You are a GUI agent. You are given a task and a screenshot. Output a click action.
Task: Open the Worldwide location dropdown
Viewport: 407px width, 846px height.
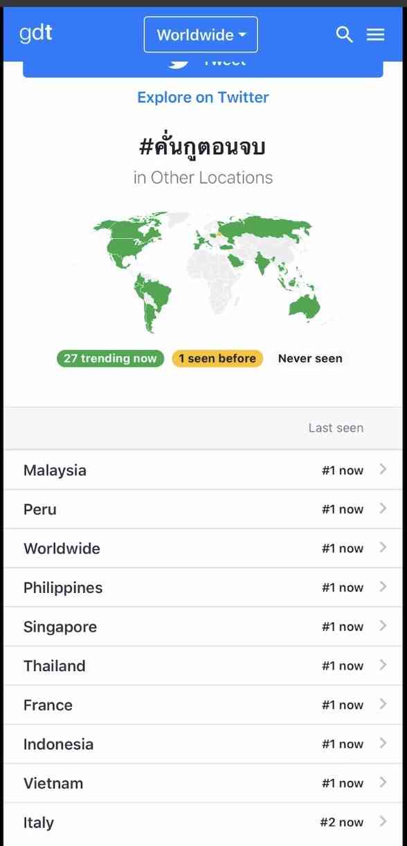click(x=201, y=35)
